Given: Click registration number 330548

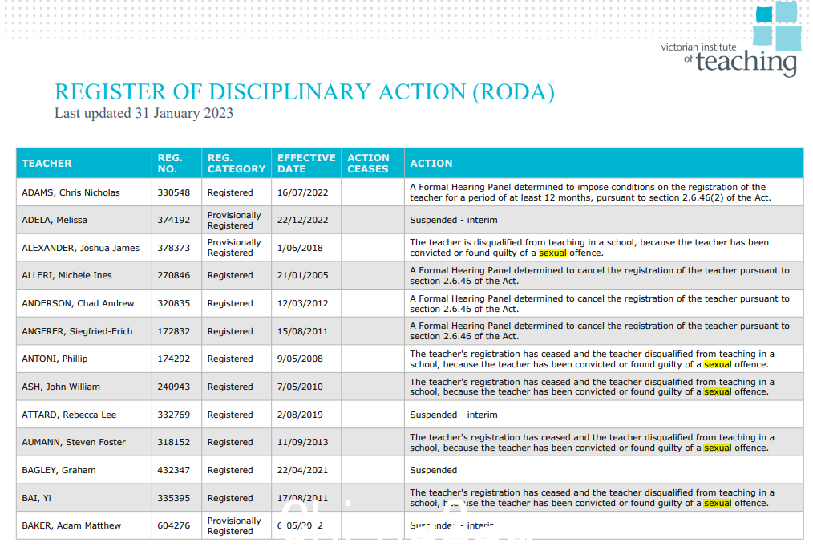Looking at the screenshot, I should pos(174,192).
